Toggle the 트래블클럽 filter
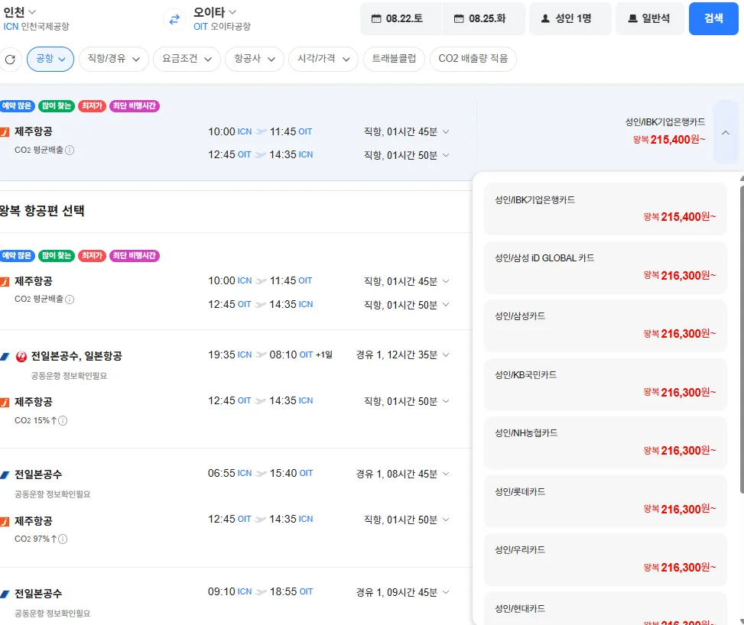The image size is (744, 625). (x=394, y=60)
